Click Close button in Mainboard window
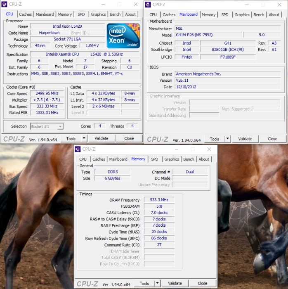 273,139
